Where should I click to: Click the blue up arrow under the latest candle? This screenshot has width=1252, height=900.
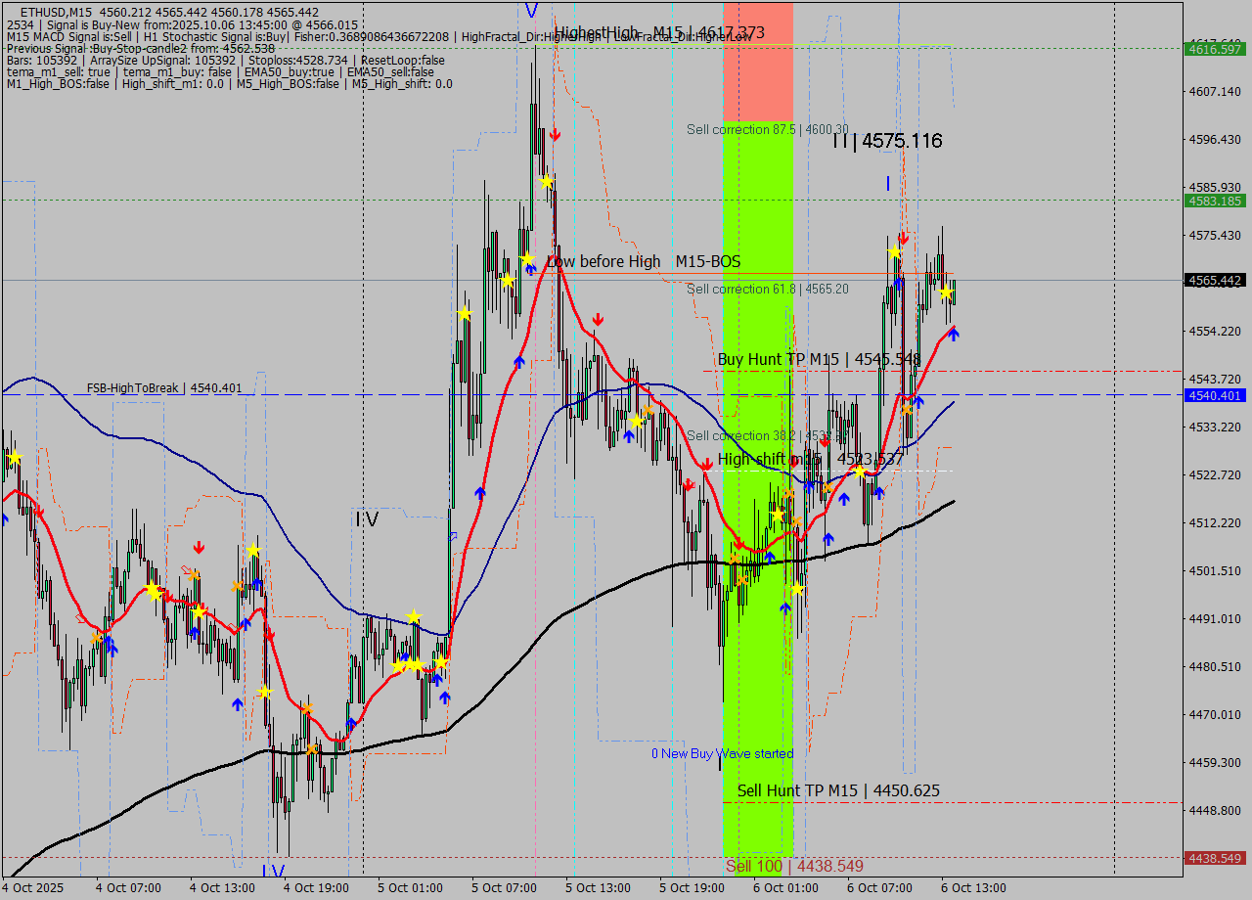pos(954,335)
